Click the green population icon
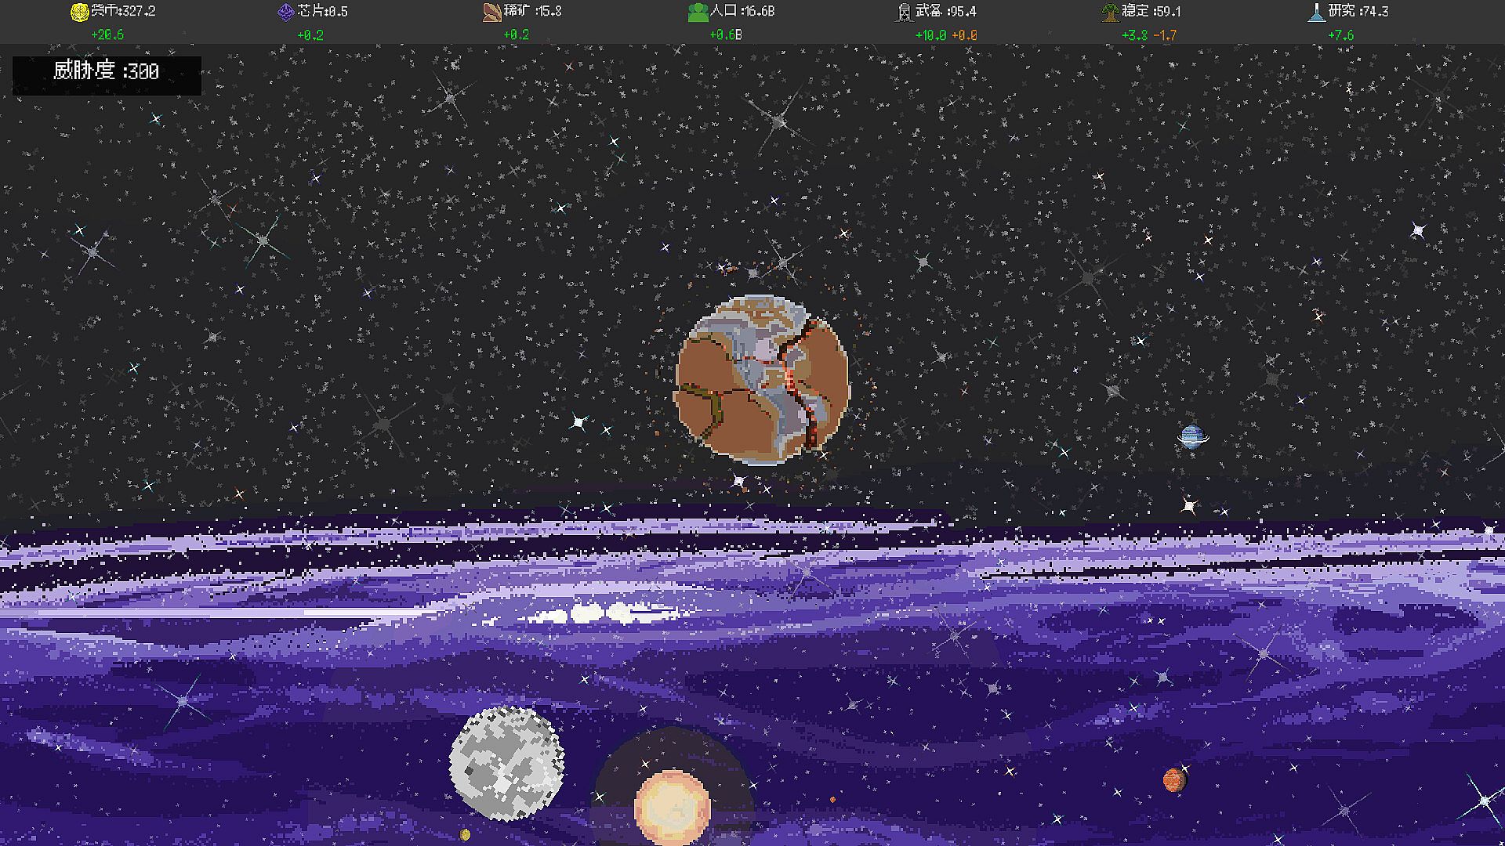Viewport: 1505px width, 846px height. (697, 12)
